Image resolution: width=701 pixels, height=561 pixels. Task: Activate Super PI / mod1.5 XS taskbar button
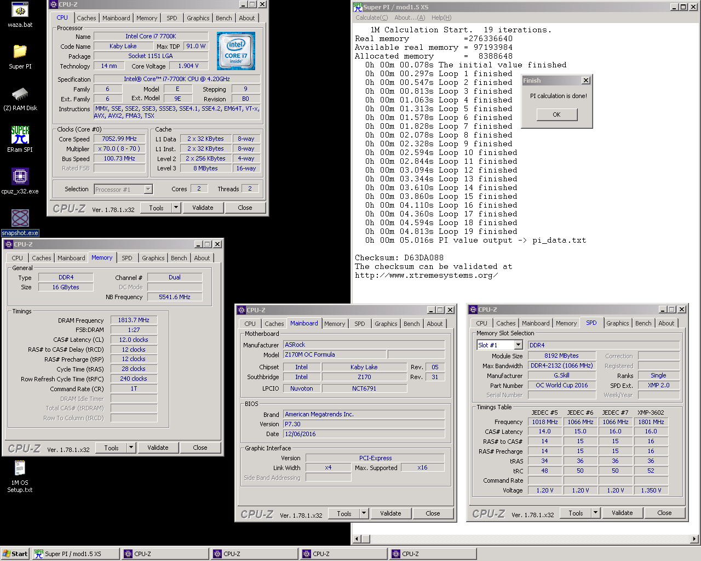75,554
